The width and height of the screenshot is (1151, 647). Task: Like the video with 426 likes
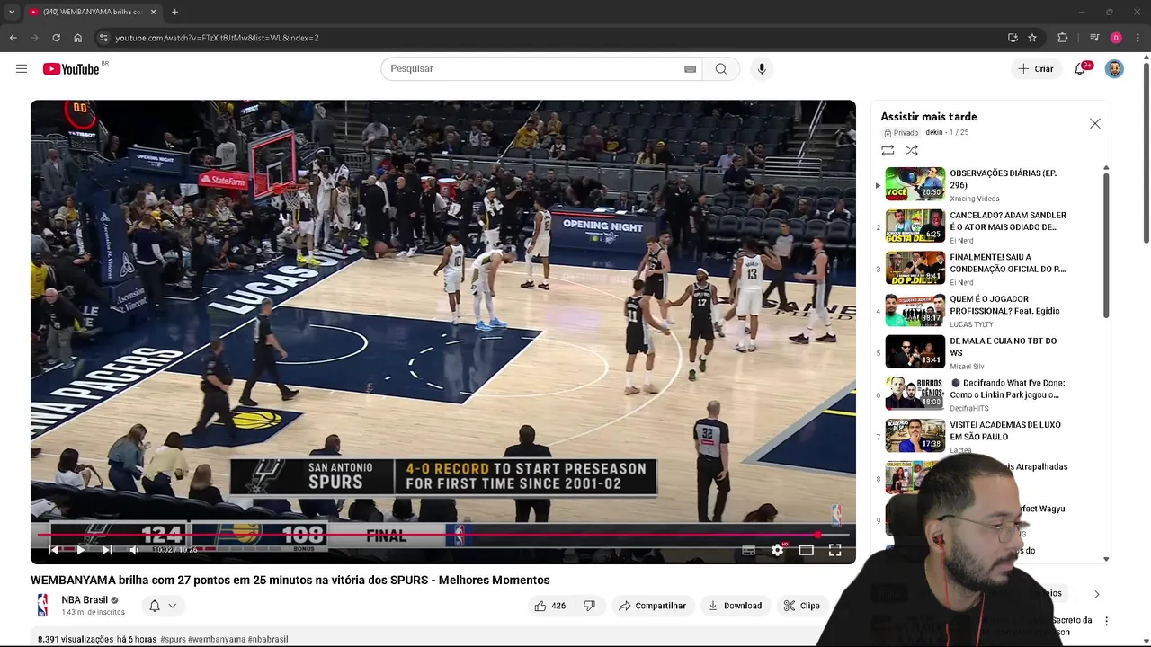pos(549,606)
